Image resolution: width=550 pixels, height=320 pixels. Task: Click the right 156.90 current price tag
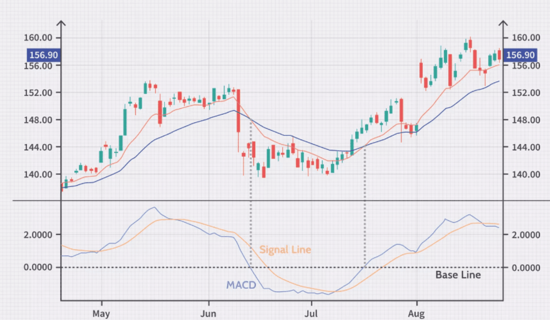(520, 55)
